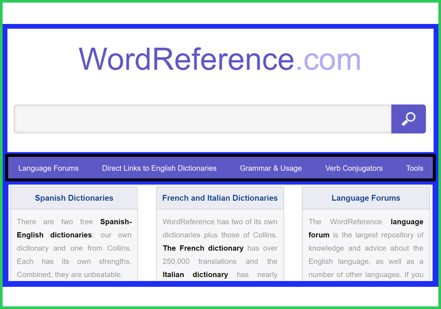Click the WordReference.com logo
This screenshot has height=309, width=441.
(x=220, y=59)
